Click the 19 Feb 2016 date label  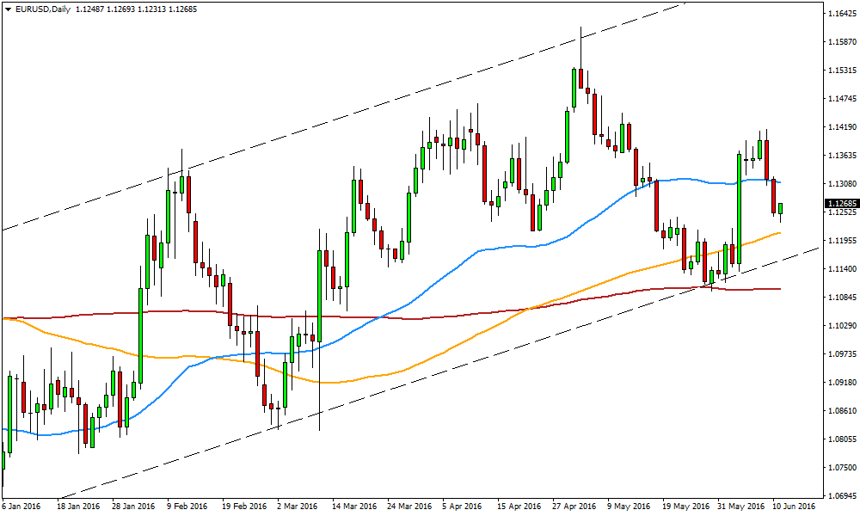coord(244,507)
